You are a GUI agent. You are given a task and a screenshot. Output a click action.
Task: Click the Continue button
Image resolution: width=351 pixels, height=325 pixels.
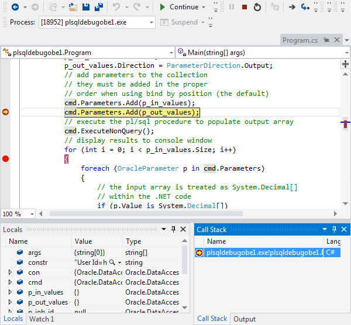pos(178,7)
